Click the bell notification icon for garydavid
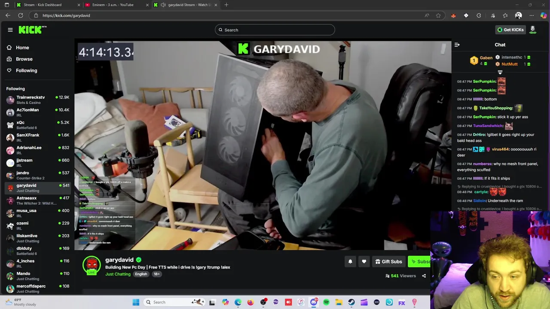Screen dimensions: 550x309 (x=350, y=261)
